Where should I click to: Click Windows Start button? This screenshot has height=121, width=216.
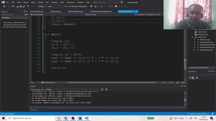3,118
